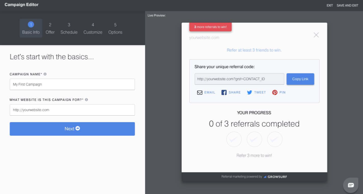Click the Copy Link button
363x194 pixels.
tap(300, 79)
